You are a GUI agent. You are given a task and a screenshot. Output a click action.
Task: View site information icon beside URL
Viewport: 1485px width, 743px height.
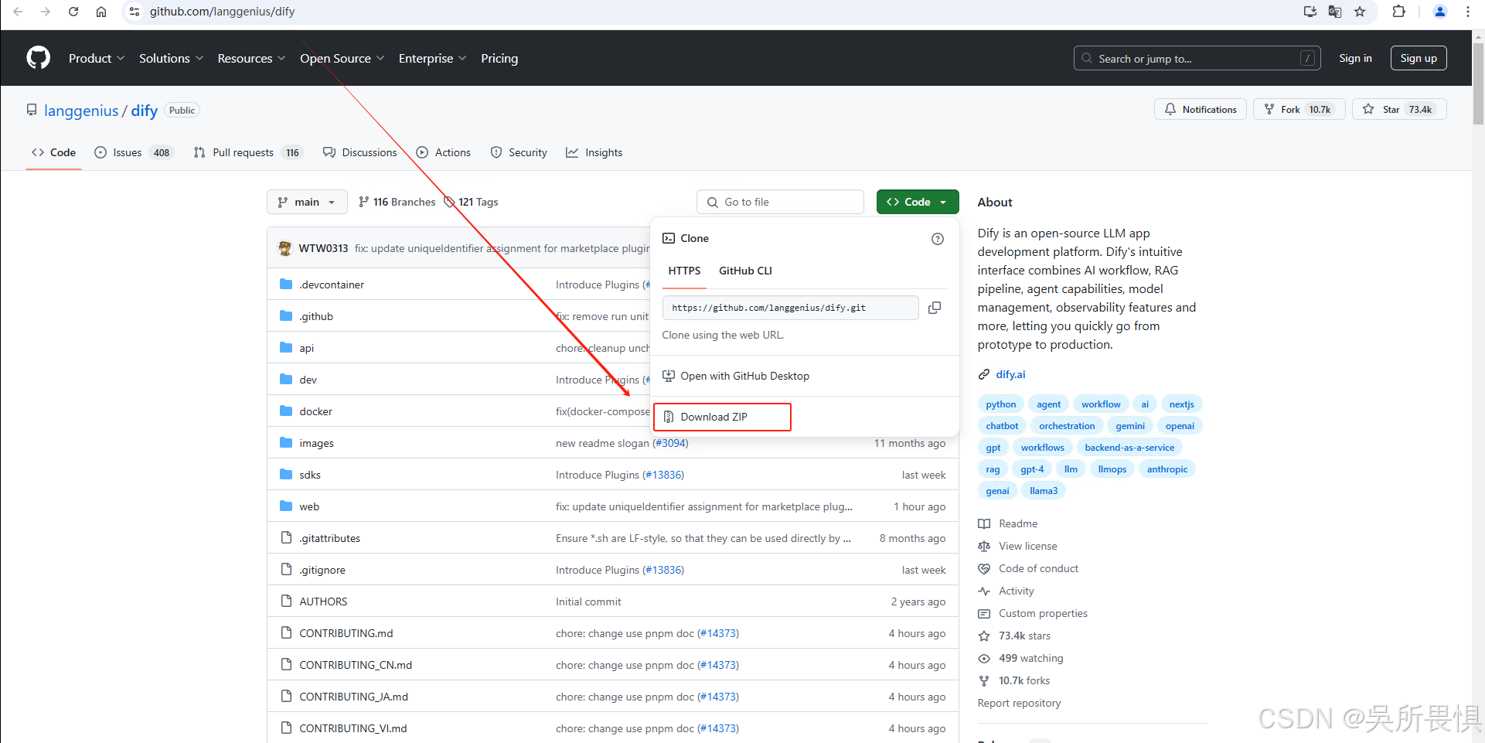[135, 12]
